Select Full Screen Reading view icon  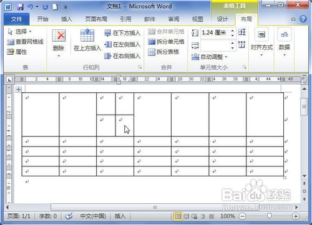tap(186, 216)
